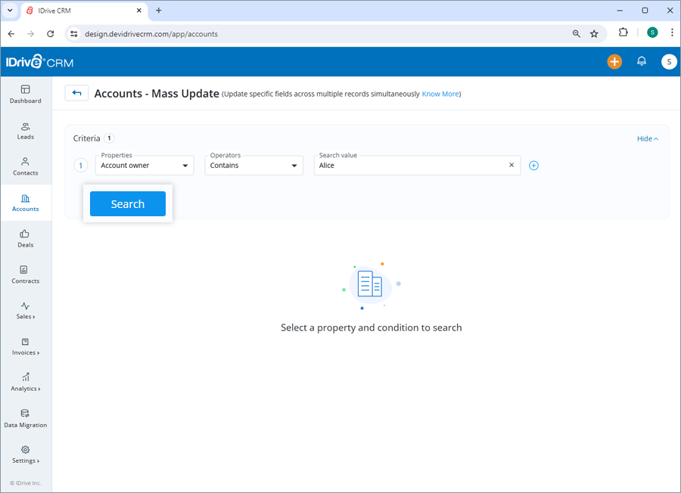Screen dimensions: 681x493
Task: Open Data Migration from the sidebar
Action: click(25, 420)
